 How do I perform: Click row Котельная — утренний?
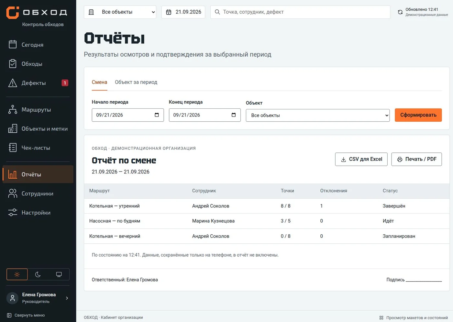pos(267,206)
